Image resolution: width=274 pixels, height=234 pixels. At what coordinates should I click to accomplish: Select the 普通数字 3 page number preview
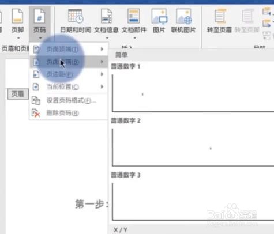[193, 202]
